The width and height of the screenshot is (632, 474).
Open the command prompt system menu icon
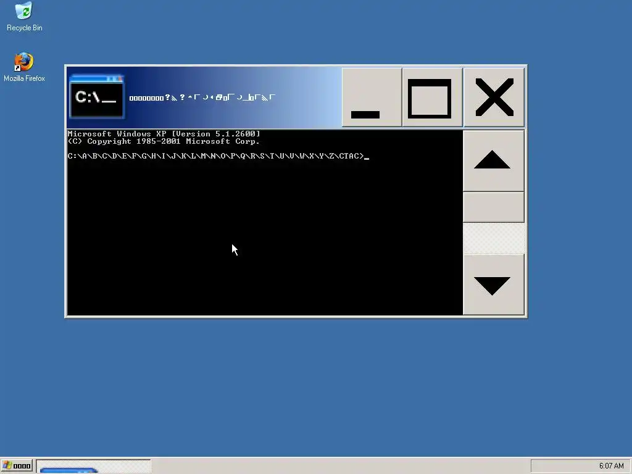point(97,97)
